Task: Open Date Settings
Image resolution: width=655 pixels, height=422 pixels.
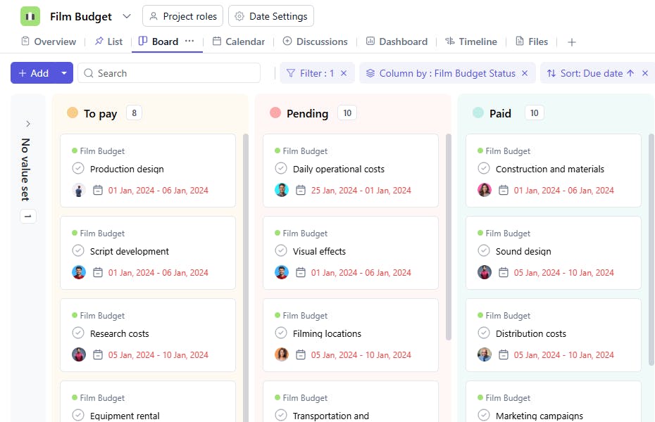Action: pyautogui.click(x=271, y=16)
